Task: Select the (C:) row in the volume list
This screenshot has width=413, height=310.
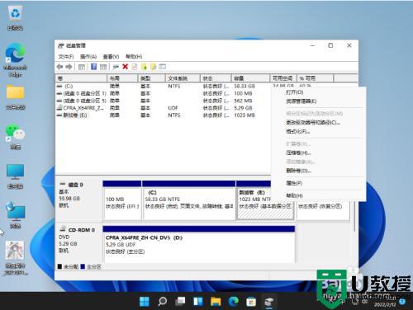Action: point(163,86)
